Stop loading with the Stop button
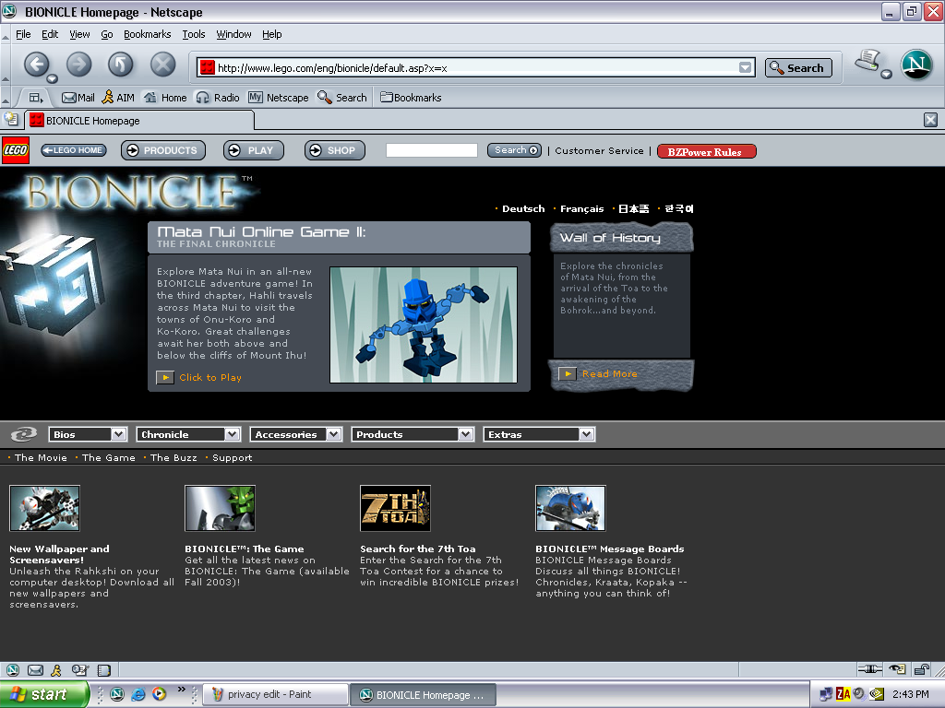Screen dimensions: 945x708 [162, 65]
